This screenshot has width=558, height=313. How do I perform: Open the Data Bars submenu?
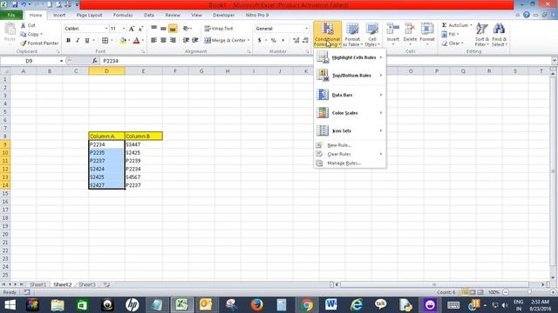tap(350, 95)
